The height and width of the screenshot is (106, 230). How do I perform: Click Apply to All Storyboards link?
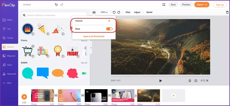94,36
